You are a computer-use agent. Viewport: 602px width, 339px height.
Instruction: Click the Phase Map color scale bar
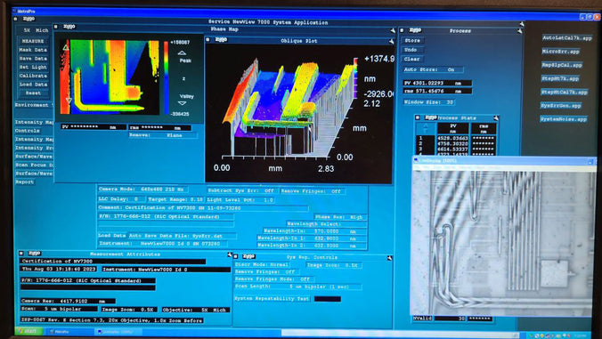coord(167,77)
